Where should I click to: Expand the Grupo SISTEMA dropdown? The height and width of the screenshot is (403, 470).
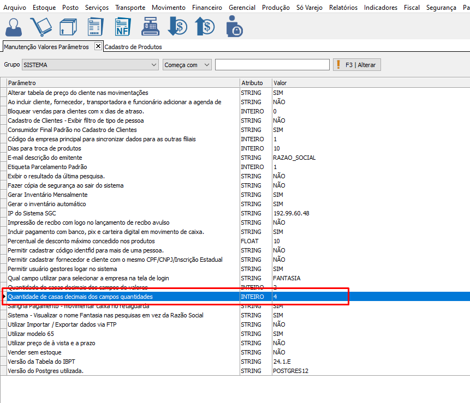(x=153, y=65)
